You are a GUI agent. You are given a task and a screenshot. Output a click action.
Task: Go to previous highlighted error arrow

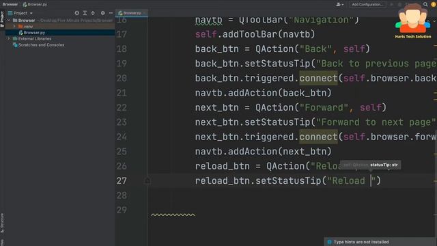pos(428,21)
